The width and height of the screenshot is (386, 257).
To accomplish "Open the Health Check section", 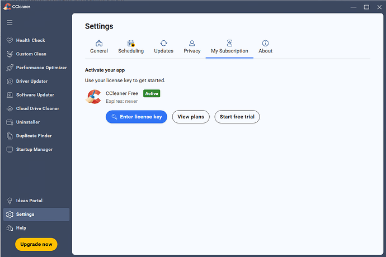I will (x=36, y=40).
